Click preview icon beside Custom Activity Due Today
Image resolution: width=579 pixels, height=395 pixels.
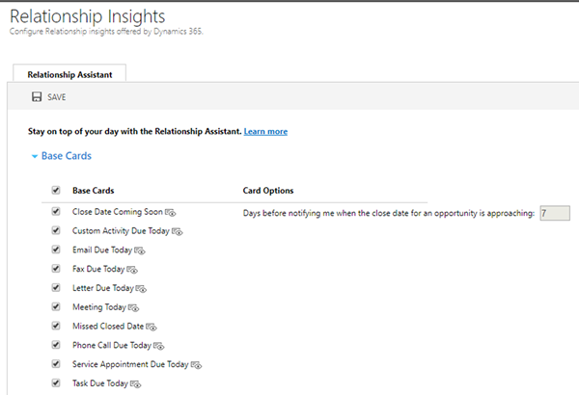click(x=178, y=231)
